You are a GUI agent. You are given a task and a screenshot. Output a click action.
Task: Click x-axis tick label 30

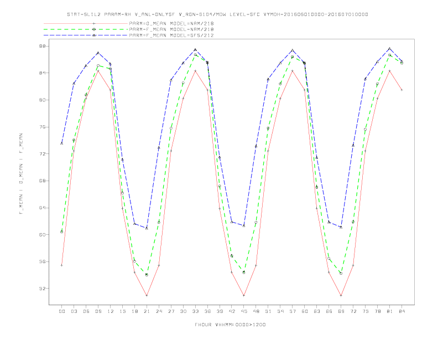pos(183,311)
